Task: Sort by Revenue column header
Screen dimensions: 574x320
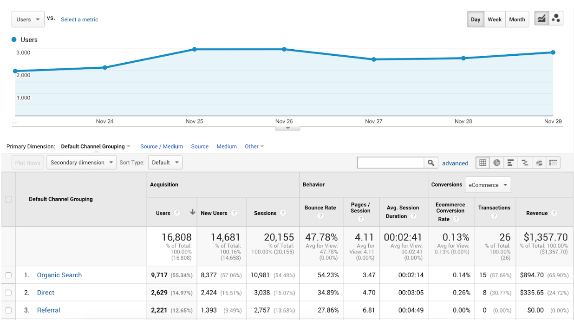Action: pos(537,213)
